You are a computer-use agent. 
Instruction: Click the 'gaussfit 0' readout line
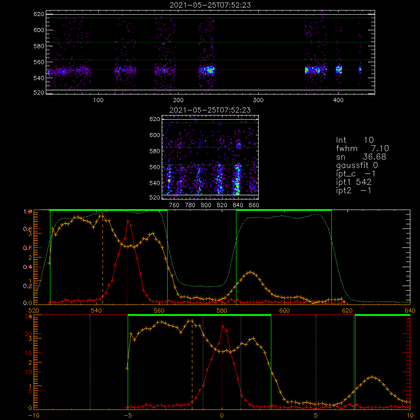click(357, 165)
